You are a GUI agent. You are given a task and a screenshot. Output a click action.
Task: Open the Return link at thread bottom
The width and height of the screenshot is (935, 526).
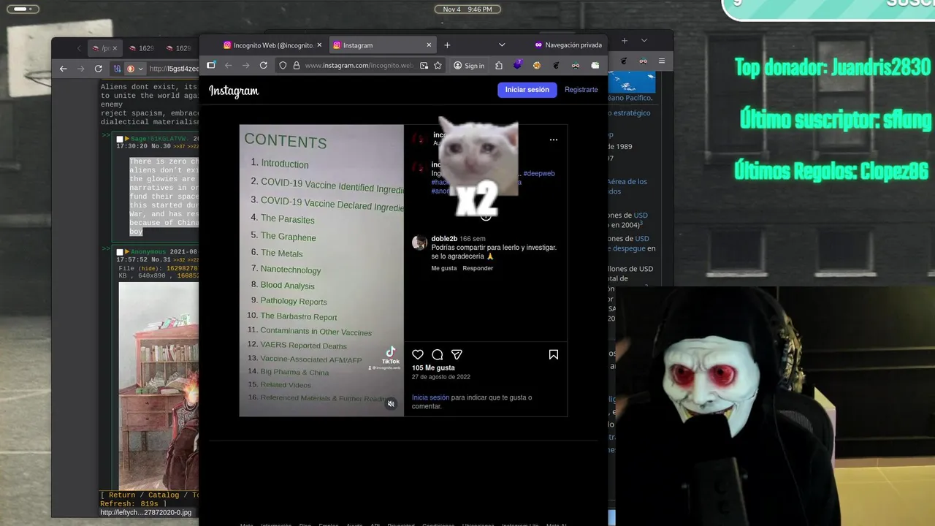pos(122,495)
